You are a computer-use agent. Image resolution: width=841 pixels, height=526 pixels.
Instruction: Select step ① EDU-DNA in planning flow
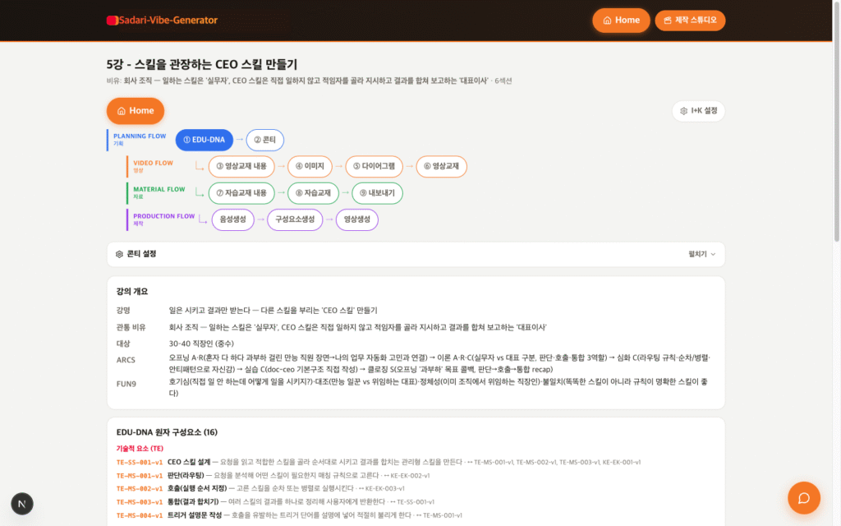tap(205, 140)
